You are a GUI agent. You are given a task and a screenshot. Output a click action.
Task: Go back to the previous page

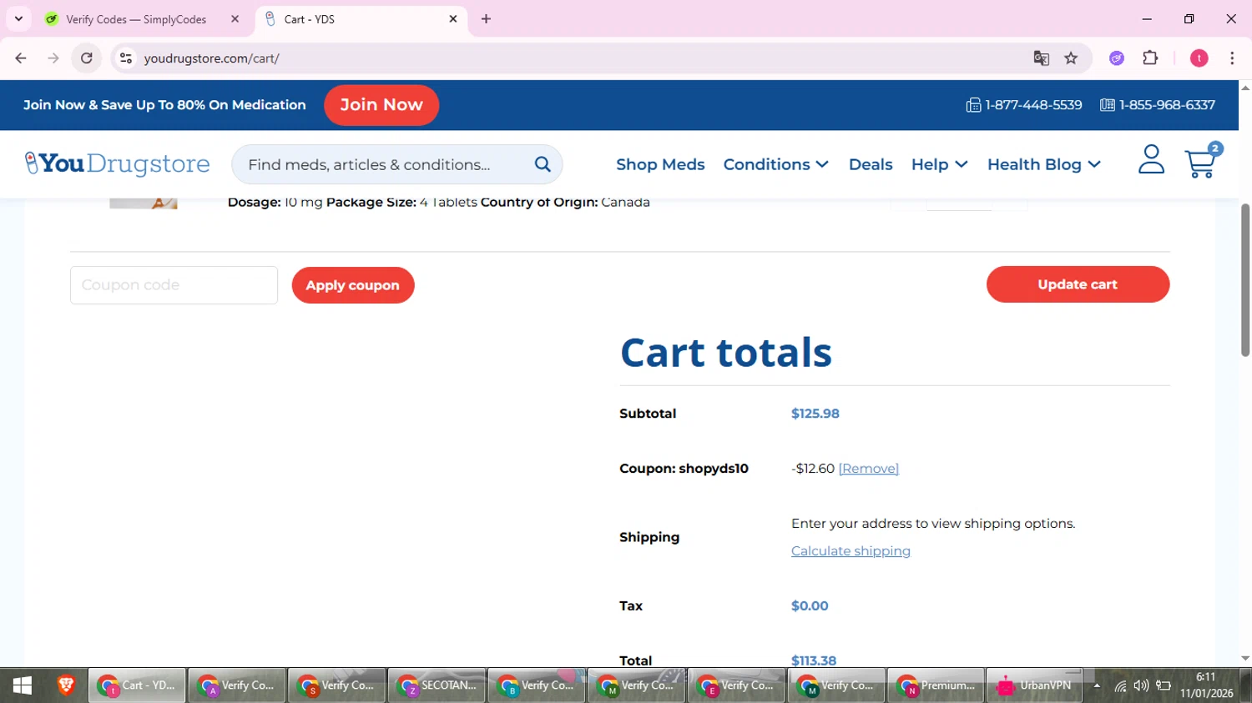tap(21, 58)
